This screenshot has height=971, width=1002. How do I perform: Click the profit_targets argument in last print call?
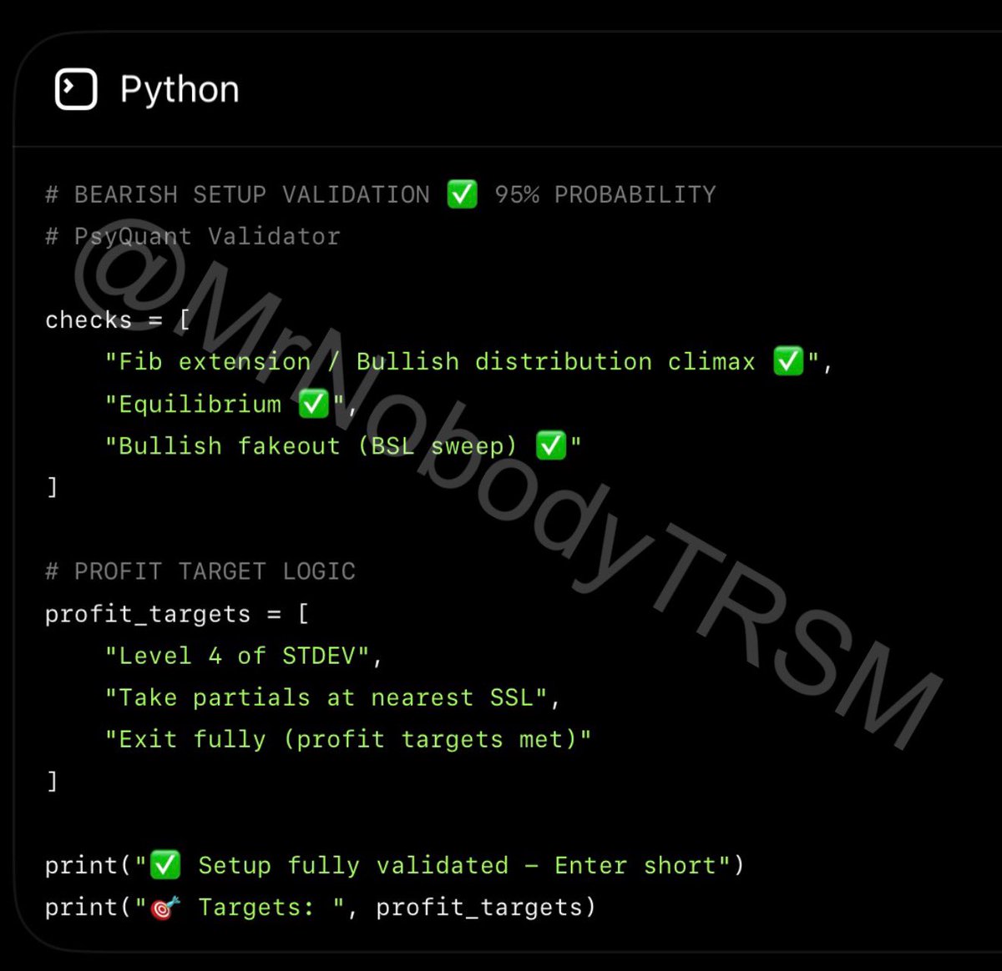[479, 908]
